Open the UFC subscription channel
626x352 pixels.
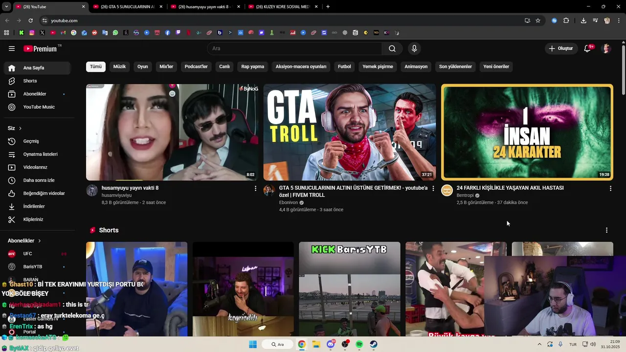point(37,254)
